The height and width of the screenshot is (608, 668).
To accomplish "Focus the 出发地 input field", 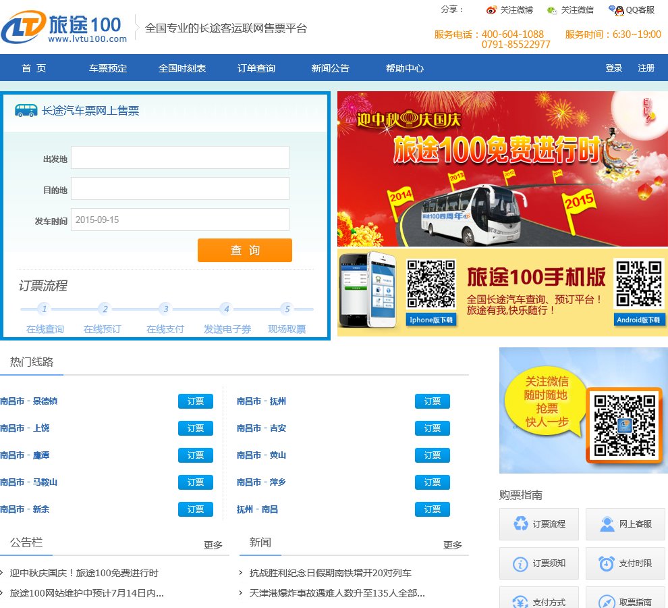I will tap(179, 157).
